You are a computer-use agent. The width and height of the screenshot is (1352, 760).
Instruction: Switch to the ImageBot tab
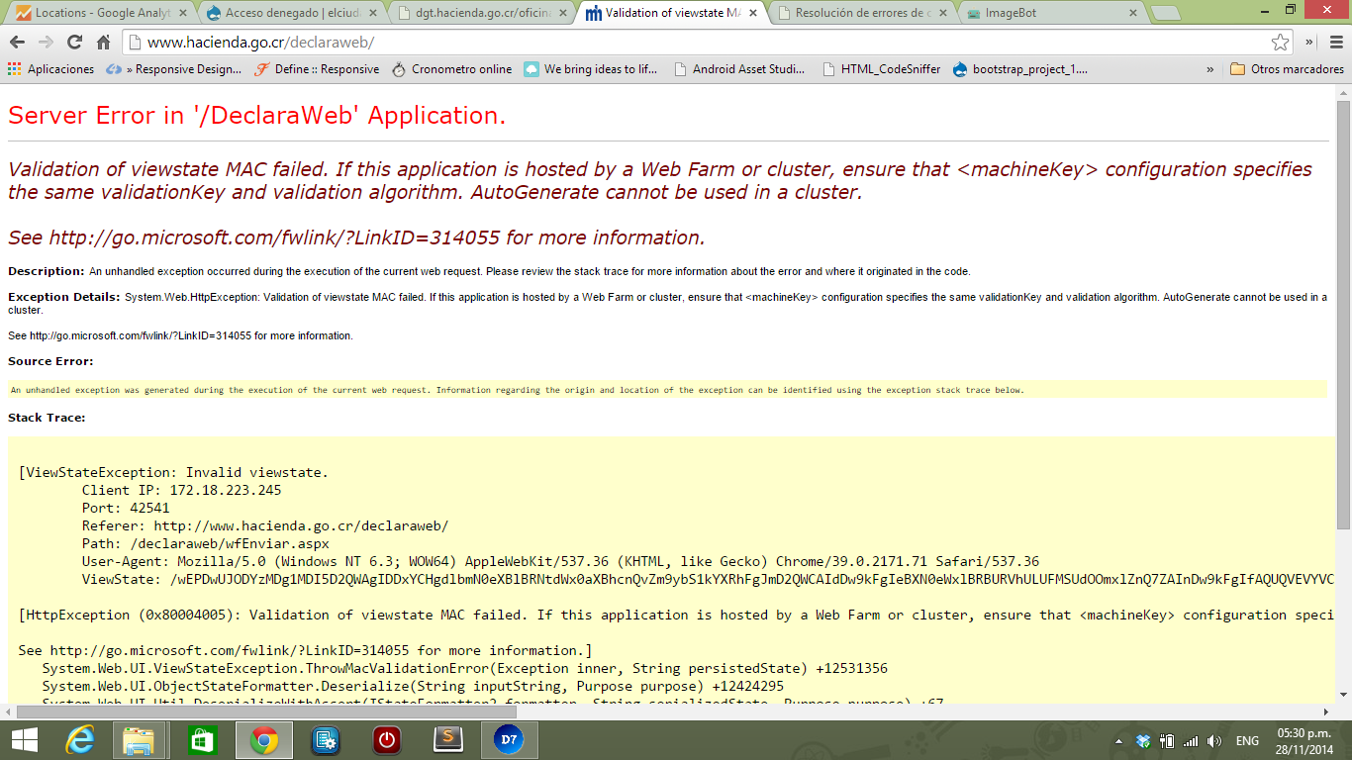(1049, 14)
